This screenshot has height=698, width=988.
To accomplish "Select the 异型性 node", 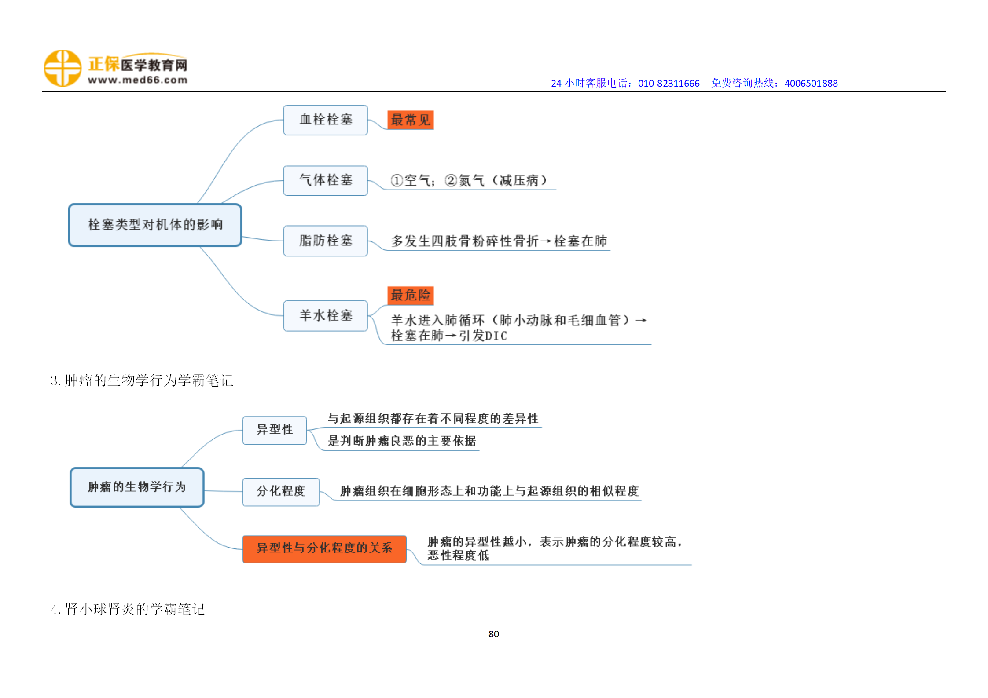I will pyautogui.click(x=275, y=430).
